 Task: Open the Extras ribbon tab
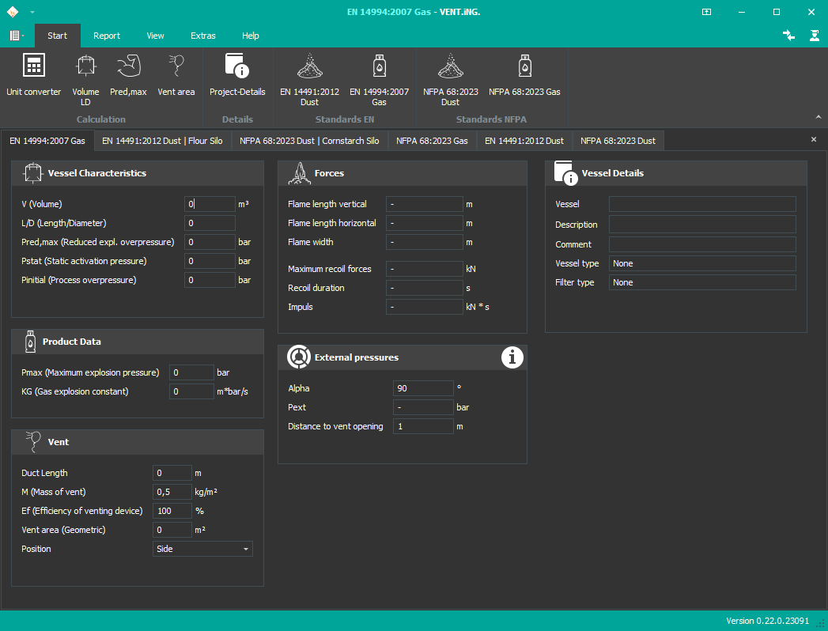203,36
